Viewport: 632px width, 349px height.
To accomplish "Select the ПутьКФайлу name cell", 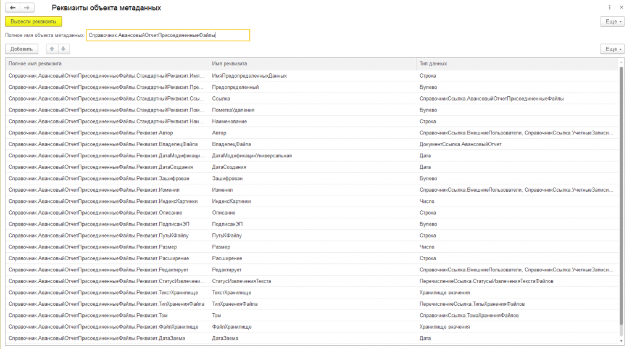I will pos(312,236).
